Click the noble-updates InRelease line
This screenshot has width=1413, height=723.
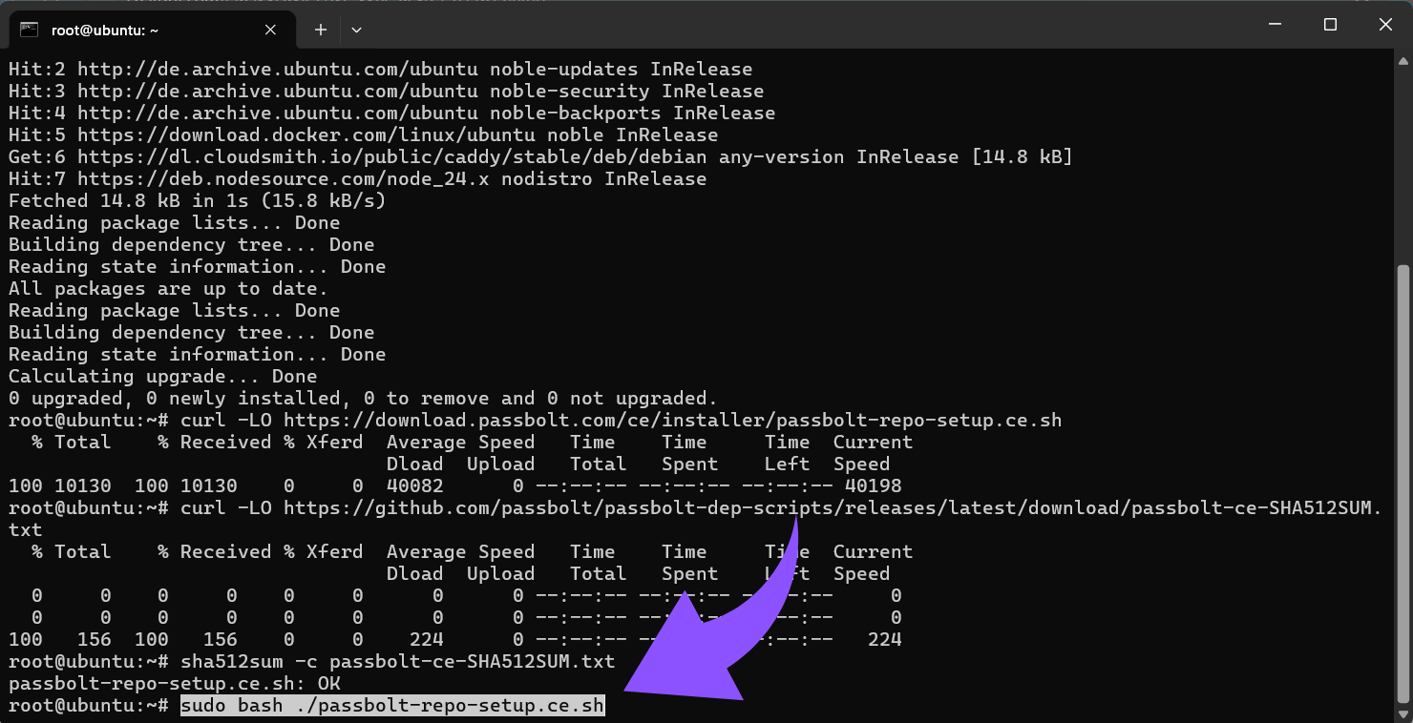[380, 69]
